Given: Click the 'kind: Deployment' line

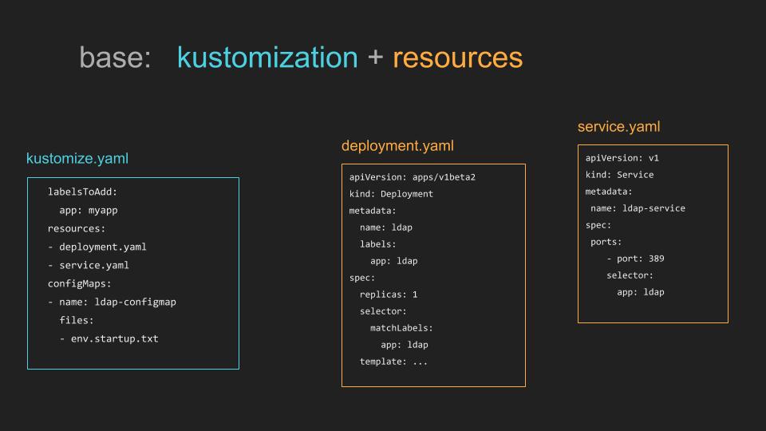Looking at the screenshot, I should pos(391,194).
